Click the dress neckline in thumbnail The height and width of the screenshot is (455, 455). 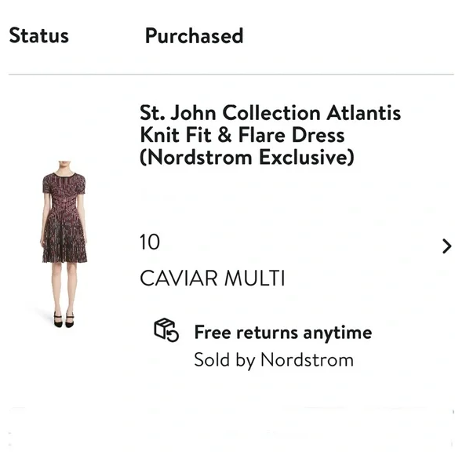pos(64,175)
